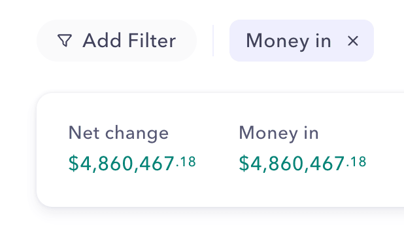Click the .18 cents under Money in
This screenshot has width=404, height=237.
coord(356,162)
